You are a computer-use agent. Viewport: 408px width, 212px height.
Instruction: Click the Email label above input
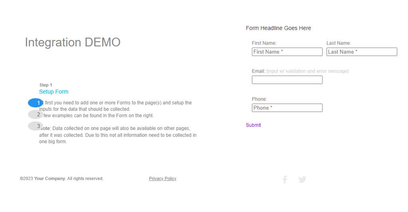coord(258,71)
